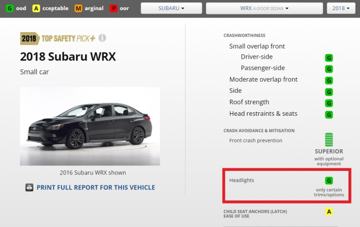
Task: Click the yellow A legend icon for Acceptable
Action: click(36, 9)
